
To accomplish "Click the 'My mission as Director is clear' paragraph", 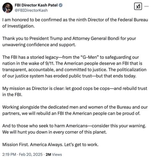I will point(75,91).
